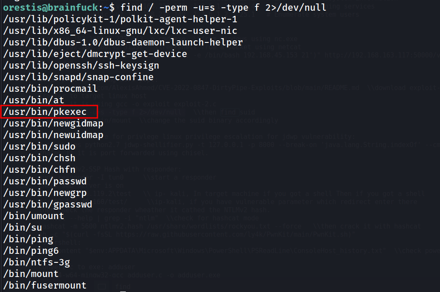This screenshot has width=440, height=292.
Task: Select the lxc-user-nic path line
Action: point(120,31)
